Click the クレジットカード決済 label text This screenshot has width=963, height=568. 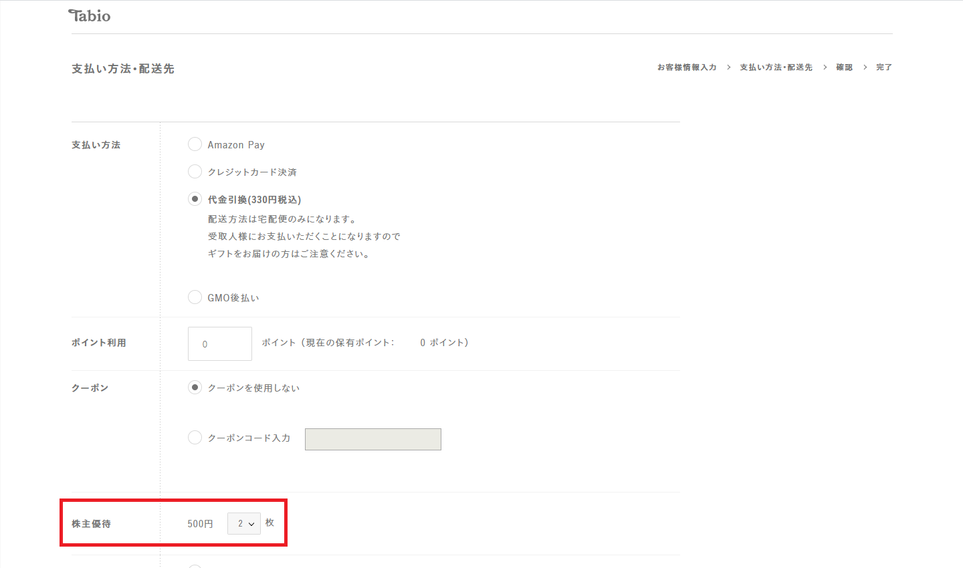pos(252,172)
